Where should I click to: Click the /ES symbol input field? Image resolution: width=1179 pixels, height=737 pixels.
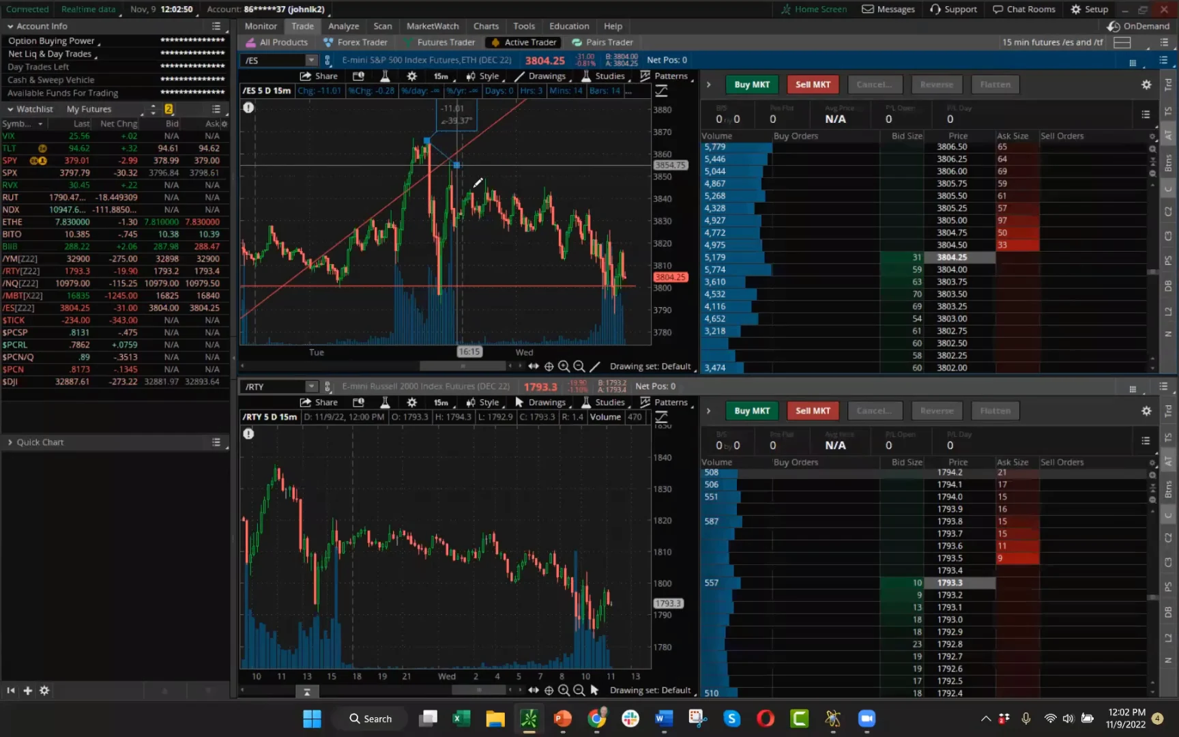click(x=274, y=60)
